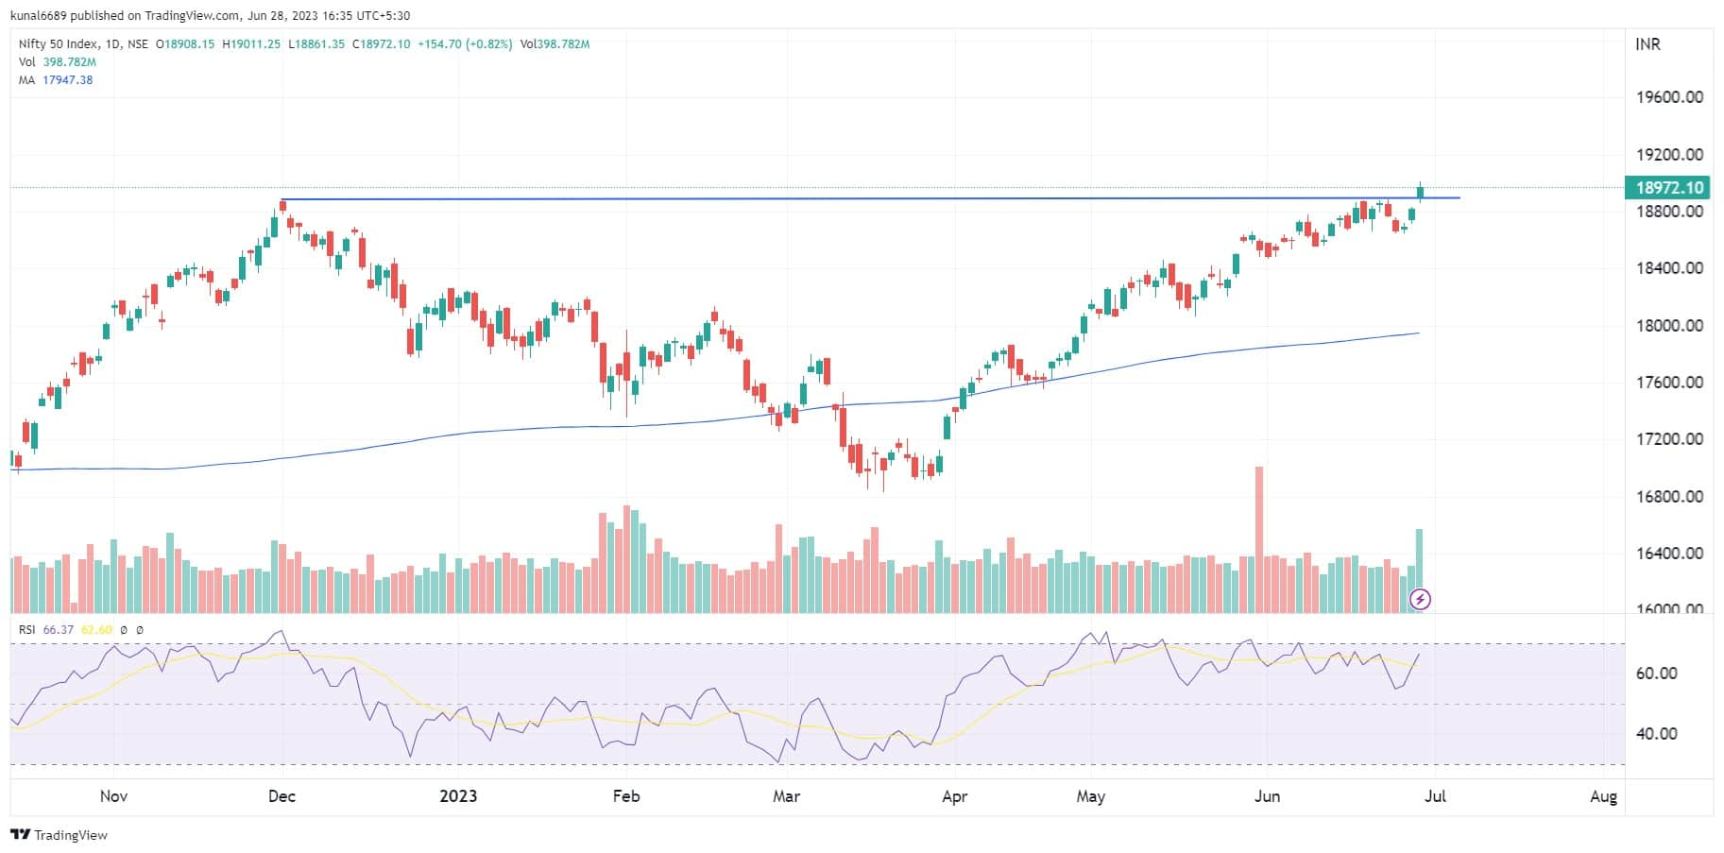Click the INR currency label
The image size is (1724, 853).
click(x=1647, y=43)
